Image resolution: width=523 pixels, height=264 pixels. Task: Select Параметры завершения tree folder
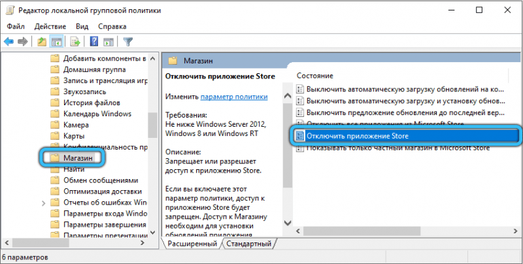(x=99, y=224)
